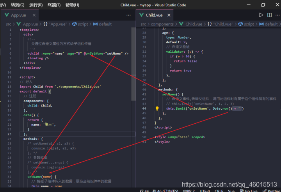281x192 pixels.
Task: Open App.vue file breadcrumb dropdown
Action: click(30, 24)
